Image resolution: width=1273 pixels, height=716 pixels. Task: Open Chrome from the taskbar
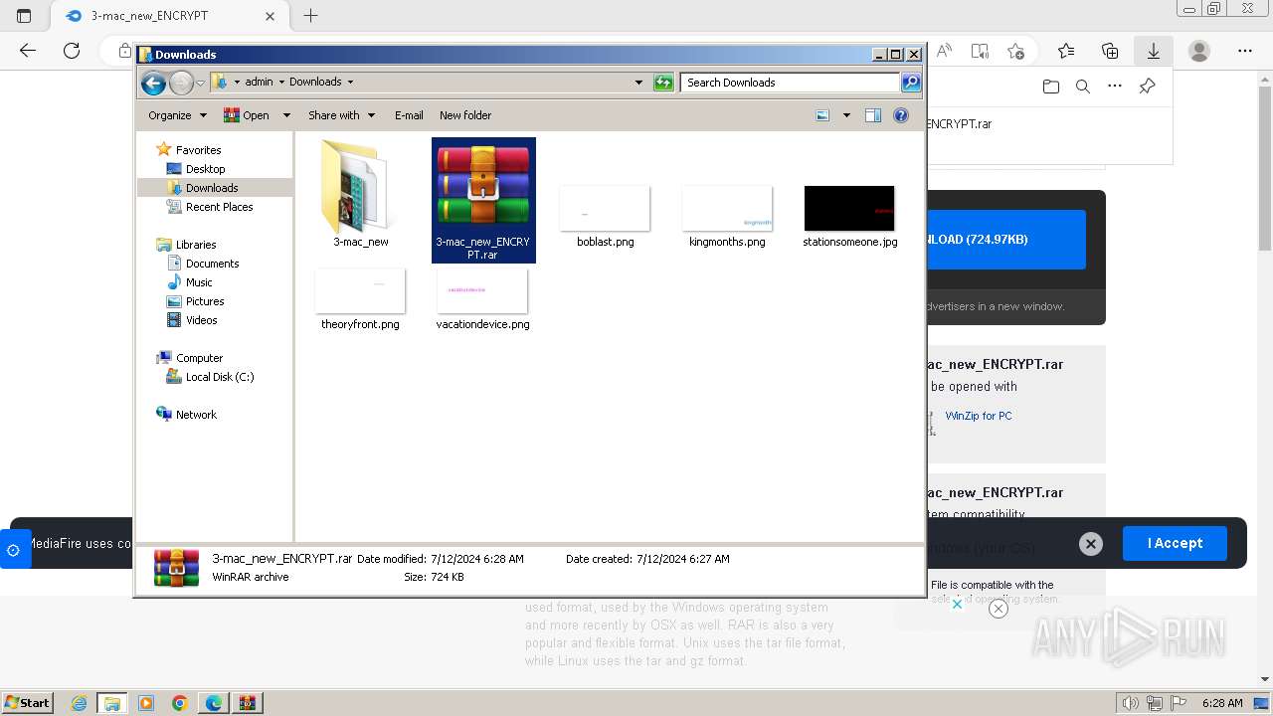tap(180, 703)
